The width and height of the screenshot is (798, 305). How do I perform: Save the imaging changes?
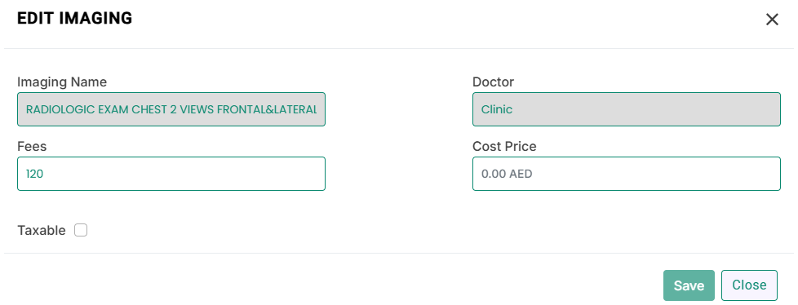tap(689, 285)
